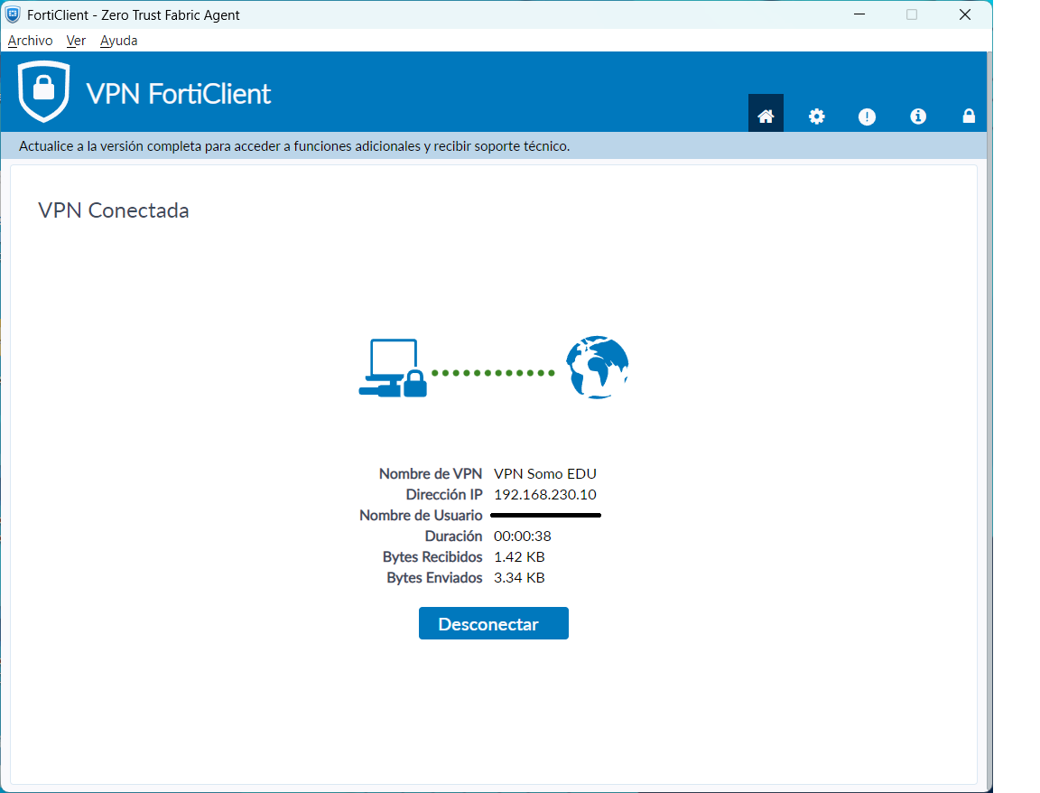Click the FortiClient shield logo
The height and width of the screenshot is (793, 1040).
click(x=43, y=92)
